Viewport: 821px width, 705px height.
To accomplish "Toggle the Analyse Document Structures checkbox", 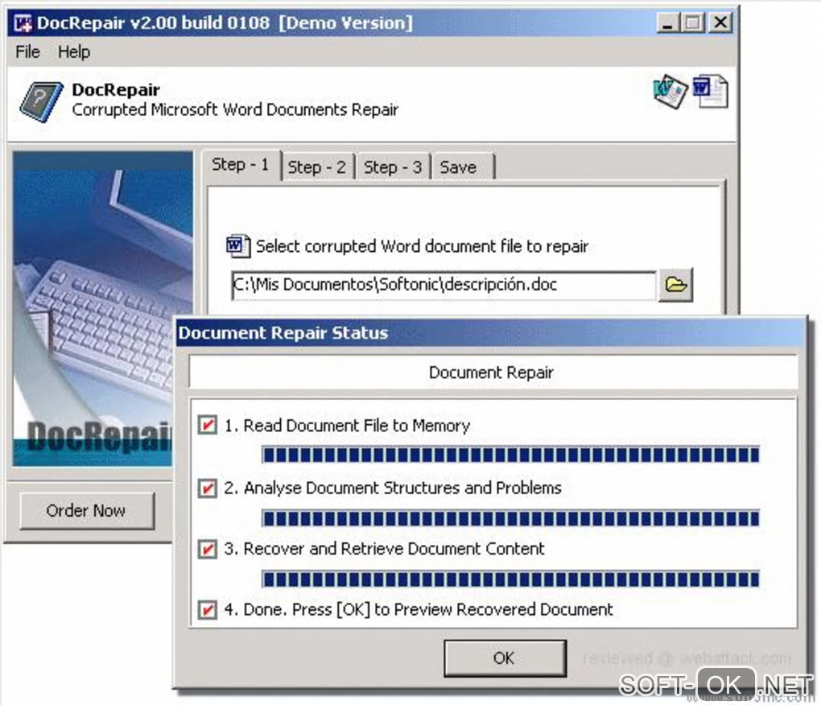I will click(x=208, y=488).
